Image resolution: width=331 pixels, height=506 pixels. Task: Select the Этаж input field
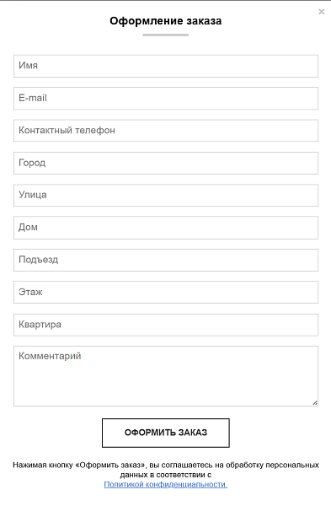[x=166, y=293]
